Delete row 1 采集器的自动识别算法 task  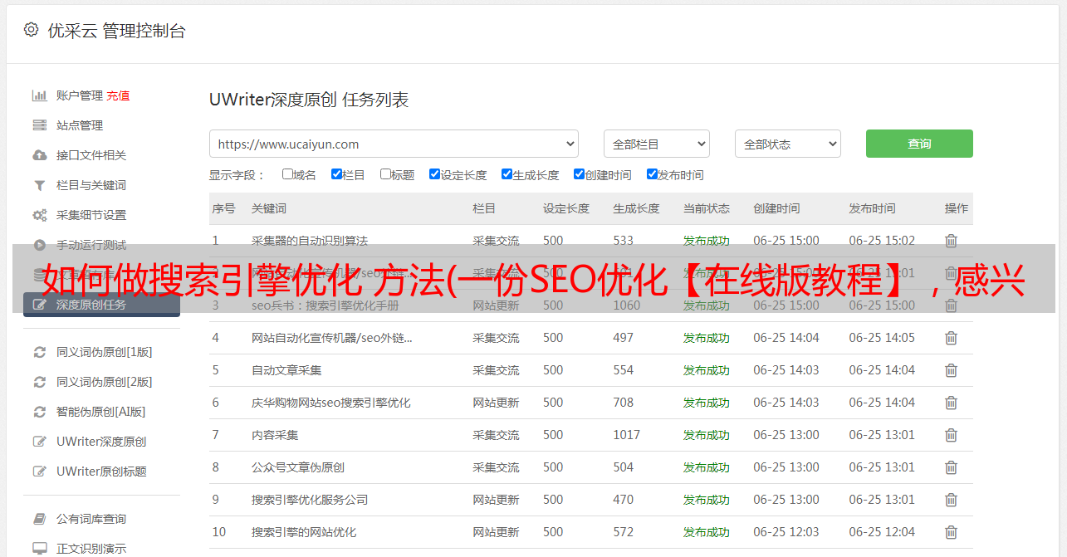(951, 241)
